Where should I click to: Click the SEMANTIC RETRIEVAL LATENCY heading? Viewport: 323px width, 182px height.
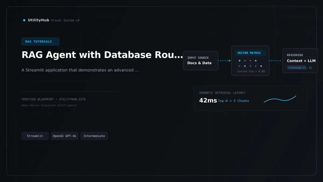click(222, 93)
